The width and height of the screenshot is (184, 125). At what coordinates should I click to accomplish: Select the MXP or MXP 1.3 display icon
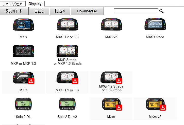click(x=23, y=51)
